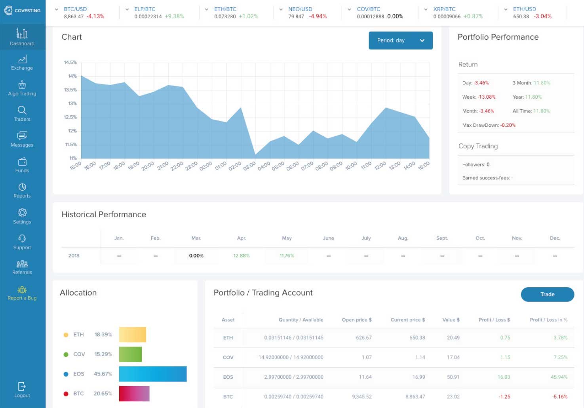Select the NEO/USD pair label
Screen dimensions: 584x408
point(300,9)
